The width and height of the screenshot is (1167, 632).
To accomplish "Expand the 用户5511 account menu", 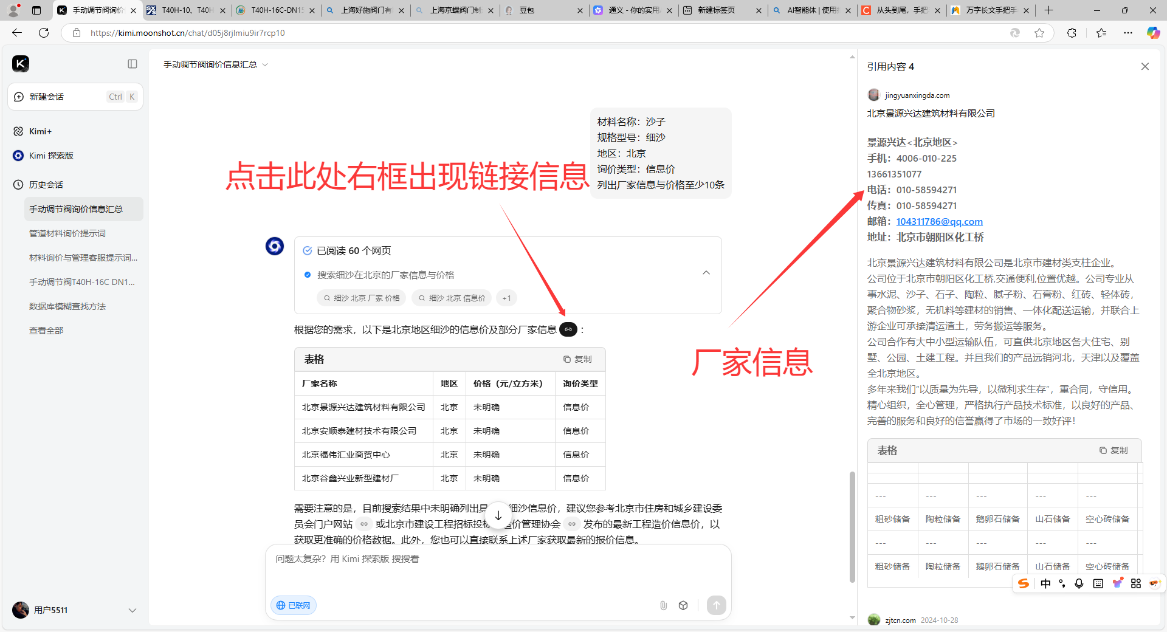I will (132, 610).
